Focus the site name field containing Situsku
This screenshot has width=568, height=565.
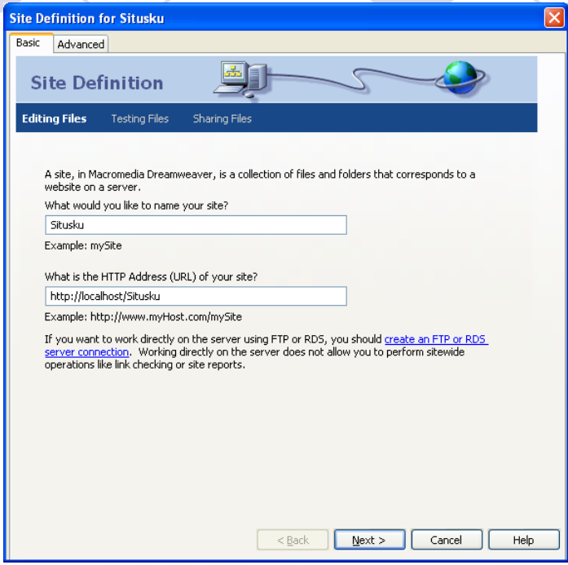pos(196,225)
